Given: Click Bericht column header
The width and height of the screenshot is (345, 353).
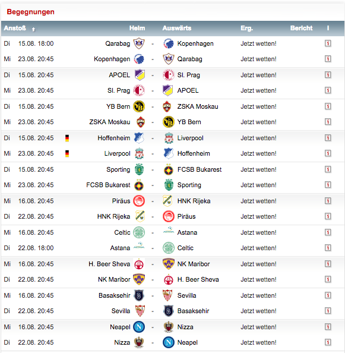Looking at the screenshot, I should pos(301,28).
